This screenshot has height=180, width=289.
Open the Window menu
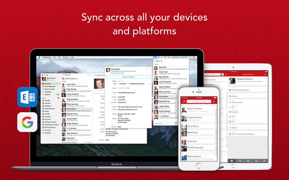coord(65,58)
